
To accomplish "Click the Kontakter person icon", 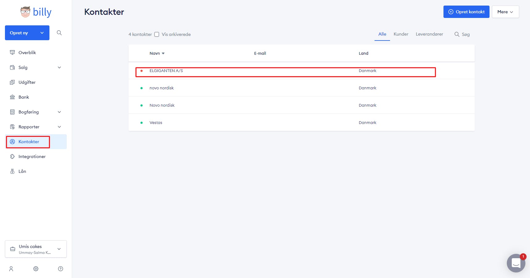I will point(12,142).
